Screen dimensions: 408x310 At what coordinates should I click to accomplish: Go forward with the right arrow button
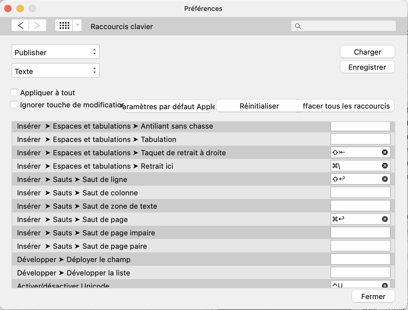(37, 25)
